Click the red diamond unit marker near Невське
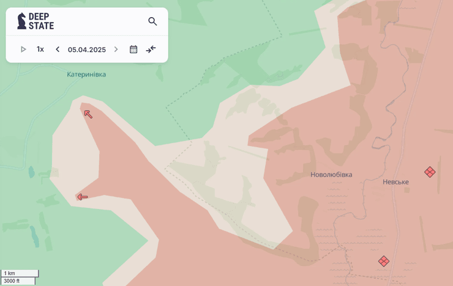 pyautogui.click(x=430, y=172)
